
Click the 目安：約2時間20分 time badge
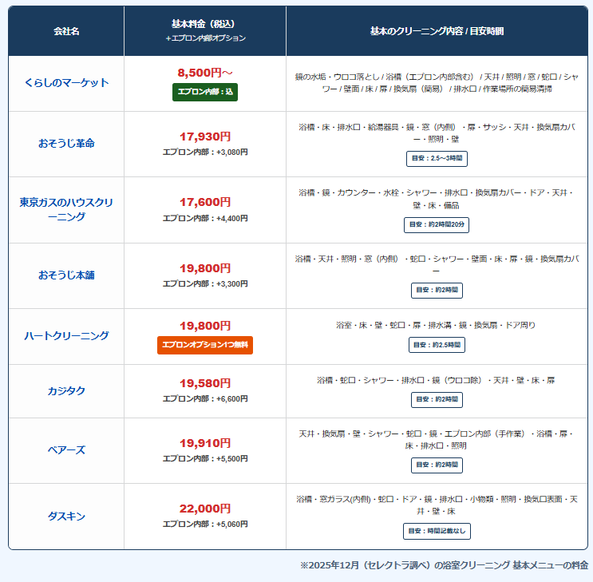click(x=437, y=225)
